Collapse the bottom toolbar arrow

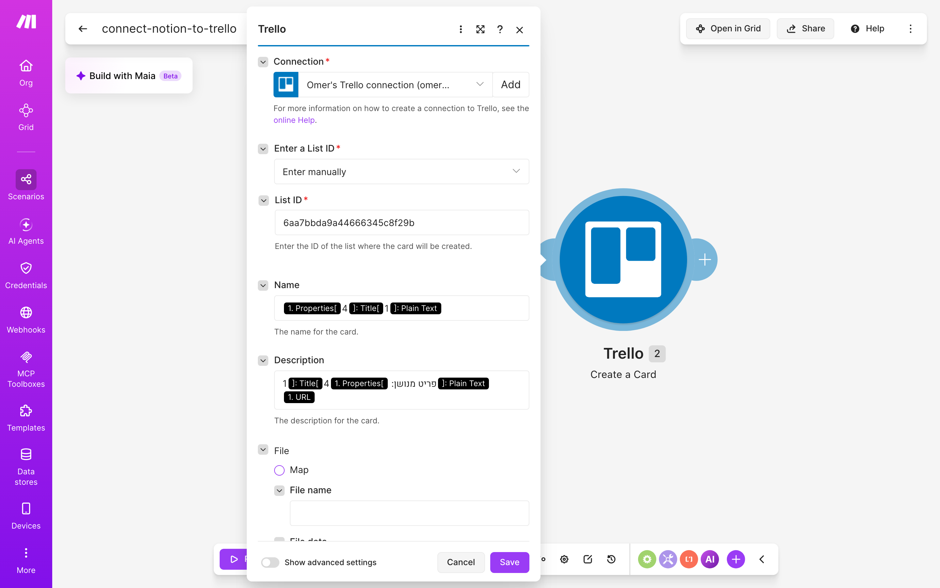pyautogui.click(x=762, y=559)
